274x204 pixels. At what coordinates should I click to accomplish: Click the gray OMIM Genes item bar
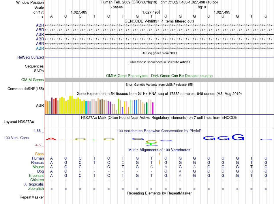pyautogui.click(x=159, y=80)
